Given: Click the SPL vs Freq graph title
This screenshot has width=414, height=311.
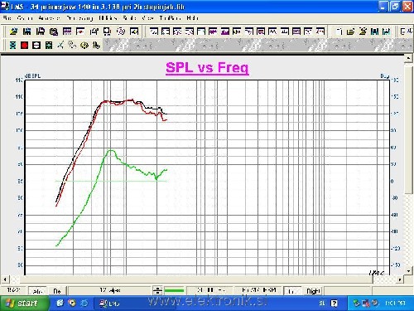Looking at the screenshot, I should (x=207, y=67).
